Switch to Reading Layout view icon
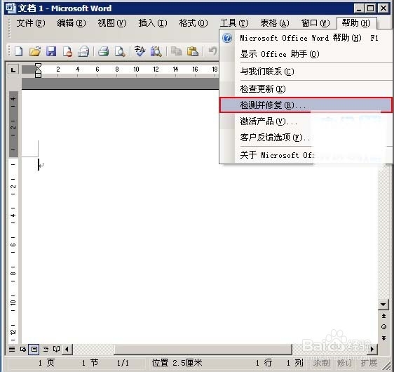Image resolution: width=394 pixels, height=372 pixels. 56,349
